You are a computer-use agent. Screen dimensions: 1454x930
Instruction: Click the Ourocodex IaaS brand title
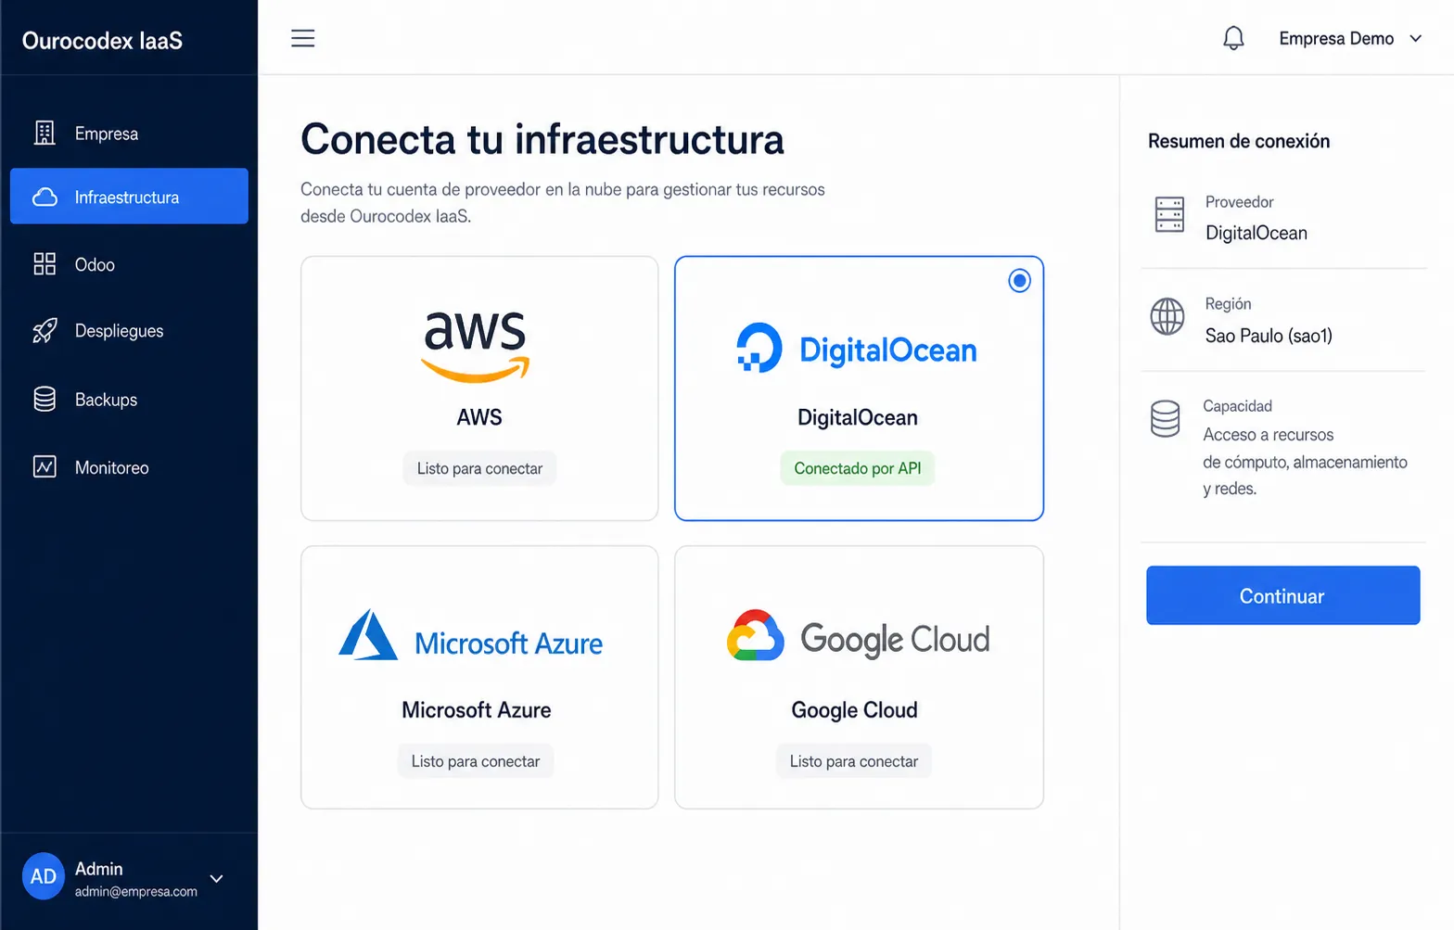click(102, 41)
